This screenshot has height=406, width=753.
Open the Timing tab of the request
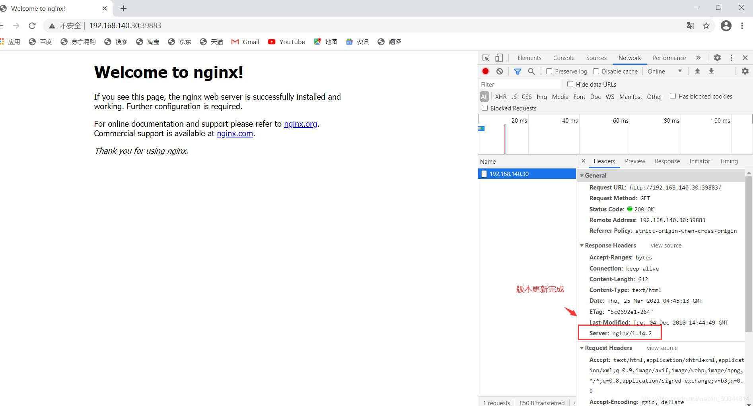729,161
